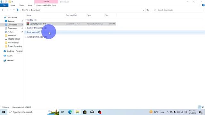Image resolution: width=205 pixels, height=115 pixels.
Task: Open the File ribbon tab
Action: coord(4,5)
